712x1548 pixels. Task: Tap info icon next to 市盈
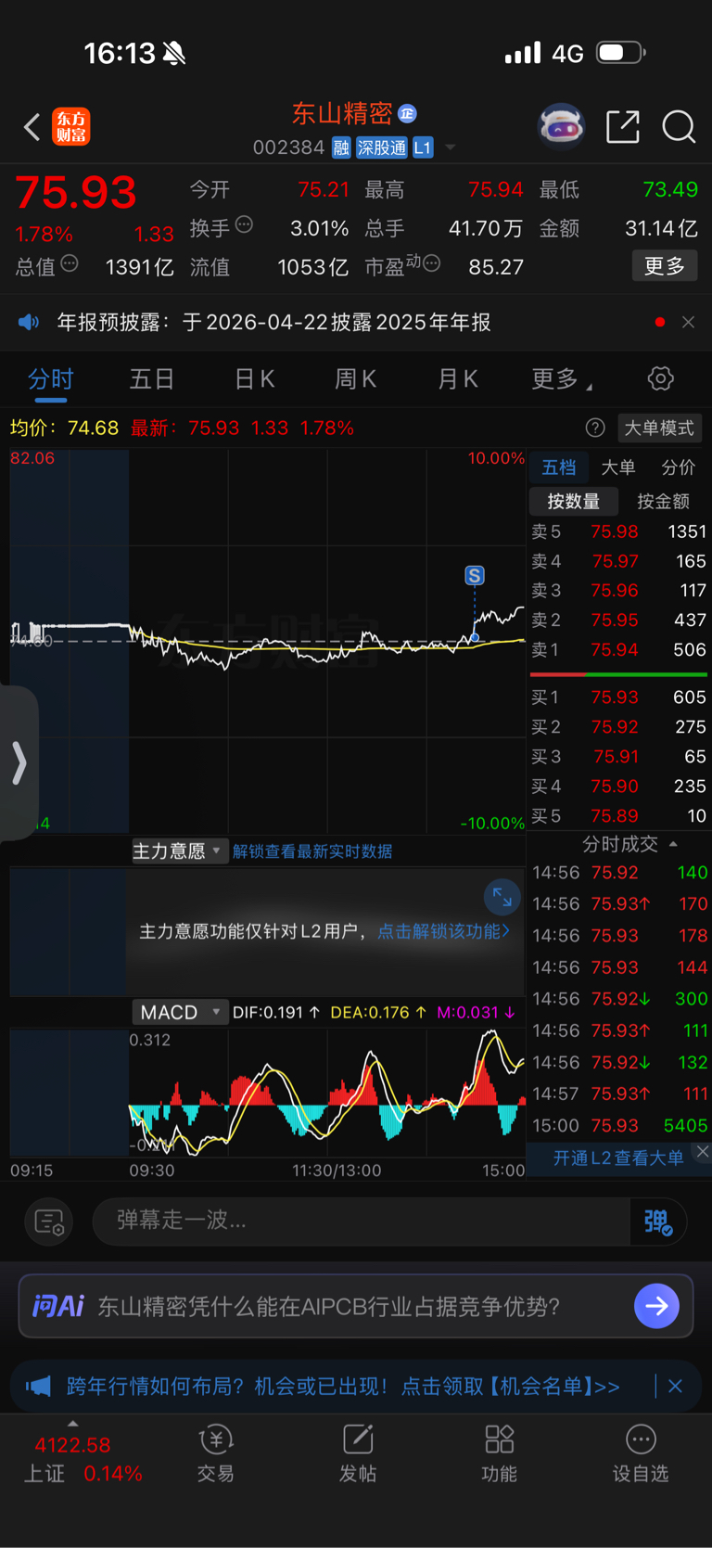point(431,263)
